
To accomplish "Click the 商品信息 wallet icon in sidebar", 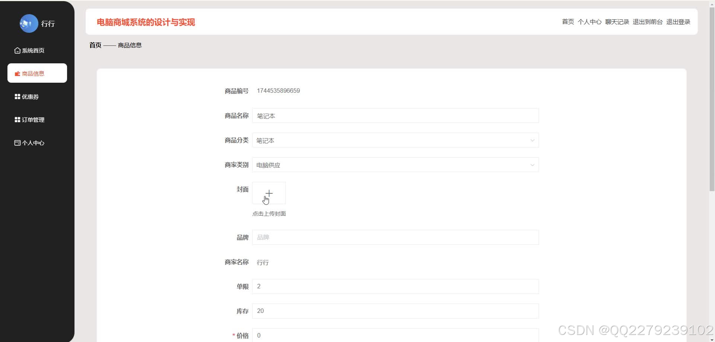I will click(17, 73).
